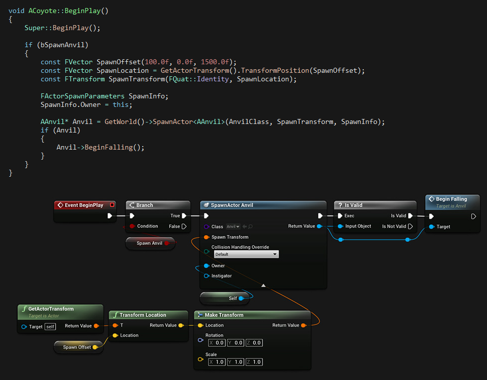Click the Branch node exec input pin
Screen dimensions: 487x380
point(132,216)
